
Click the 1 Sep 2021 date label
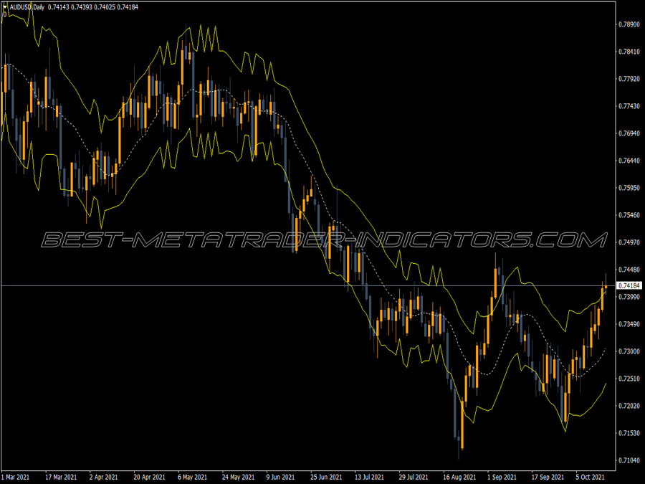(x=502, y=477)
